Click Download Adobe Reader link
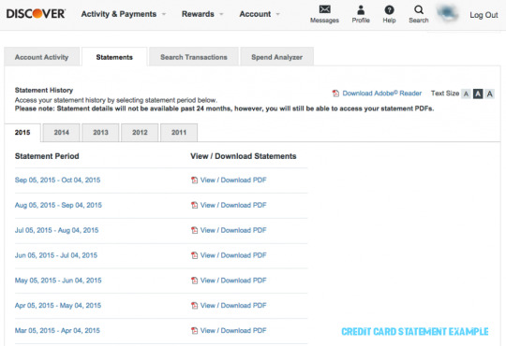506x346 pixels. click(382, 94)
